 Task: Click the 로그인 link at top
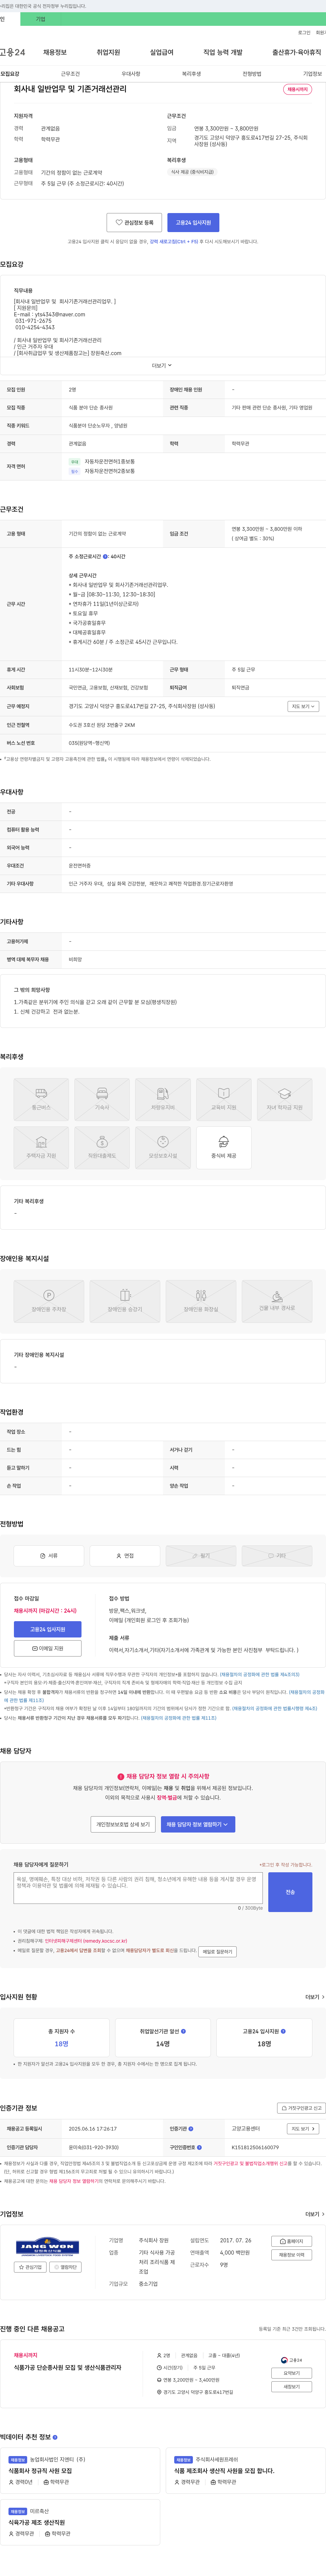tap(304, 33)
